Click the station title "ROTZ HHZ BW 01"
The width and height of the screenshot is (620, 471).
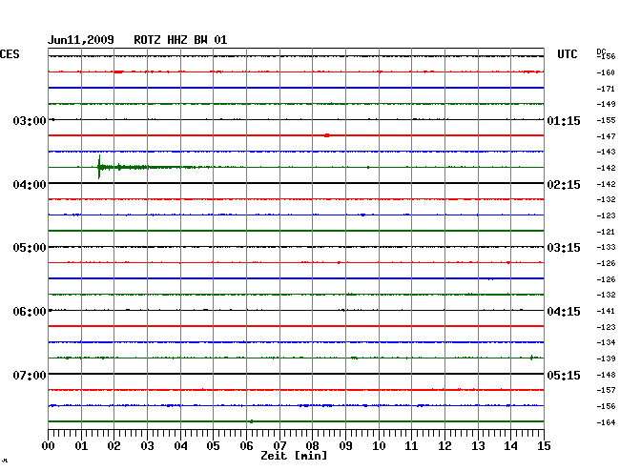[180, 40]
